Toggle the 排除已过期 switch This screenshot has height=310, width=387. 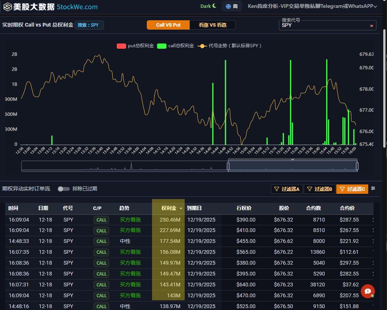click(x=63, y=189)
